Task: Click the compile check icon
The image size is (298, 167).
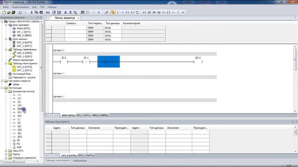Action: click(x=54, y=13)
